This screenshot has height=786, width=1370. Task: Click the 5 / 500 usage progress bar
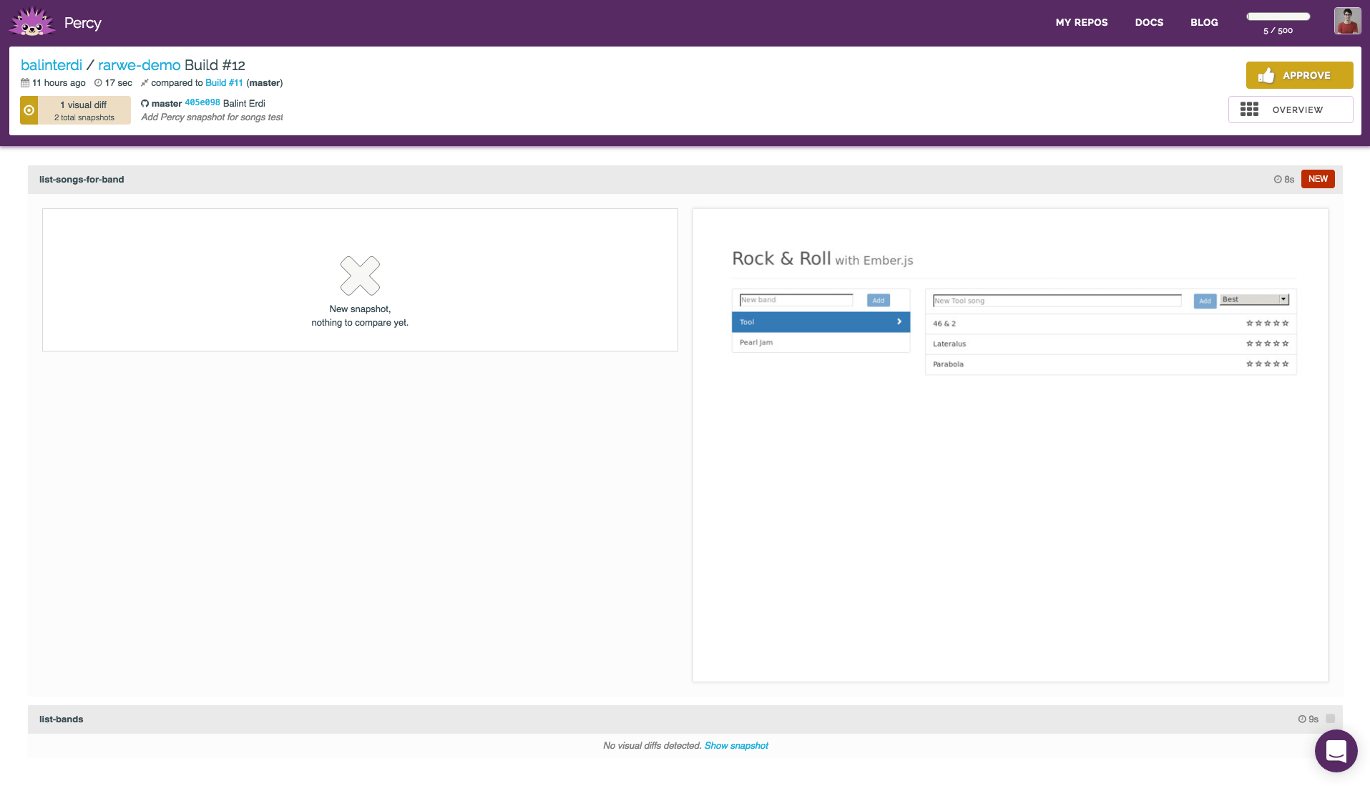(1278, 16)
